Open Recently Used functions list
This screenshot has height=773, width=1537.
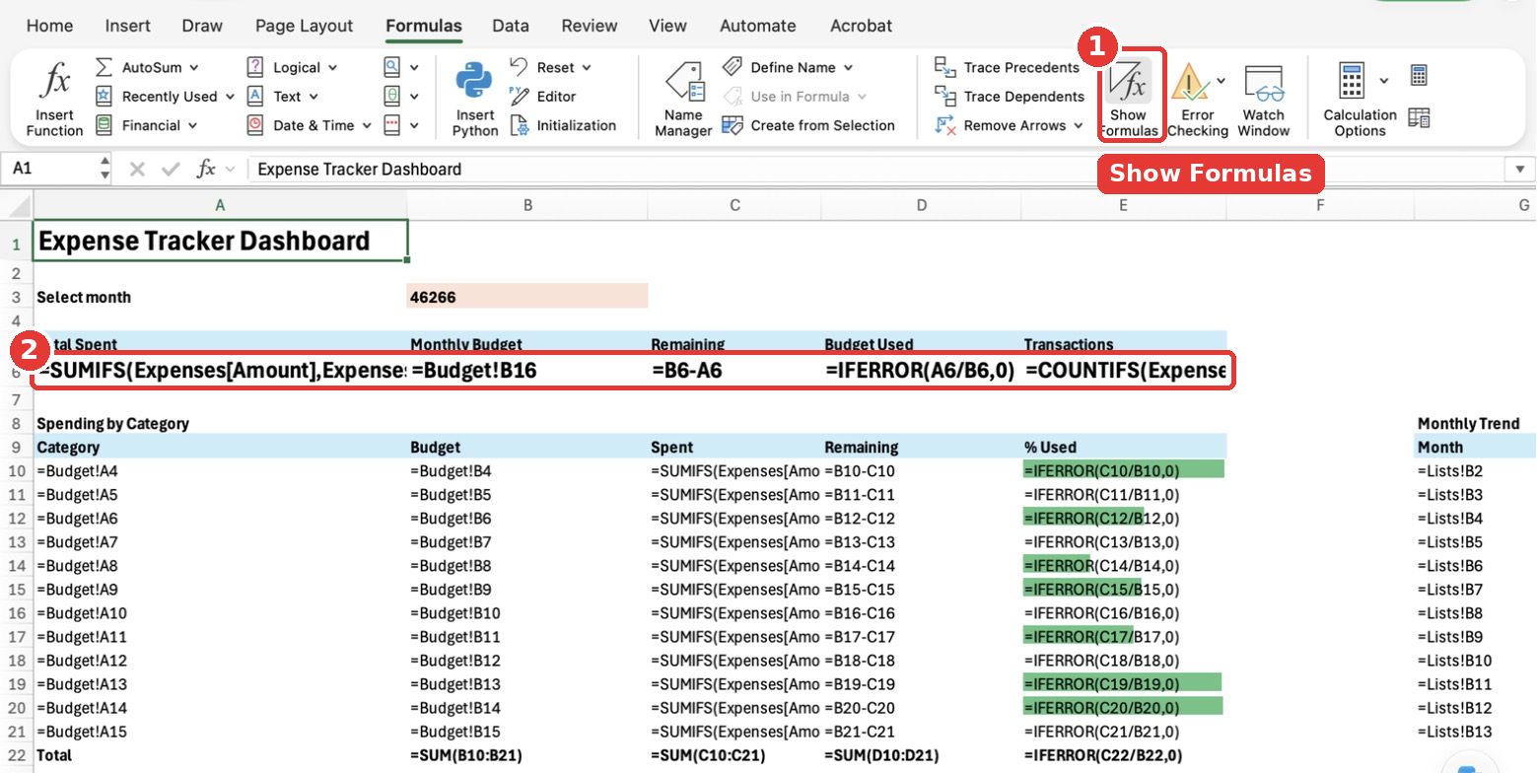pos(165,97)
